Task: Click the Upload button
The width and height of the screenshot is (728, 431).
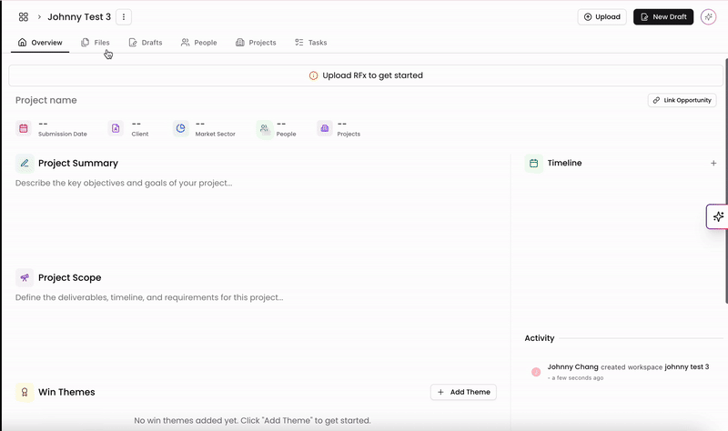Action: (602, 16)
